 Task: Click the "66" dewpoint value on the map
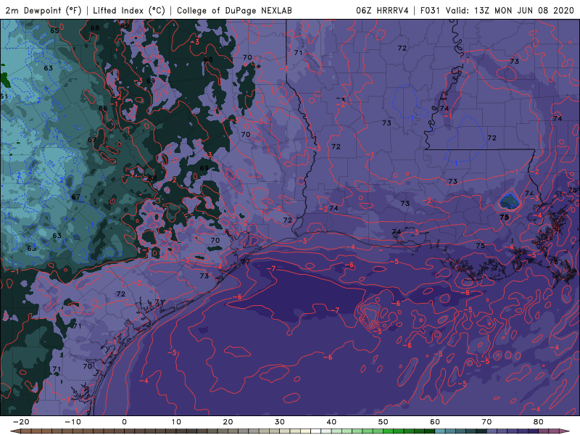[x=103, y=108]
